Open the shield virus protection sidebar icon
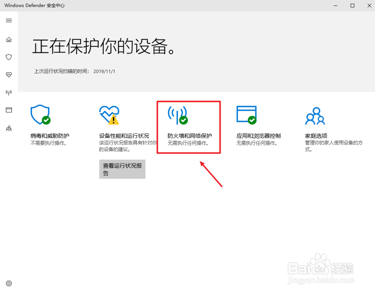Image resolution: width=375 pixels, height=293 pixels. [x=9, y=57]
